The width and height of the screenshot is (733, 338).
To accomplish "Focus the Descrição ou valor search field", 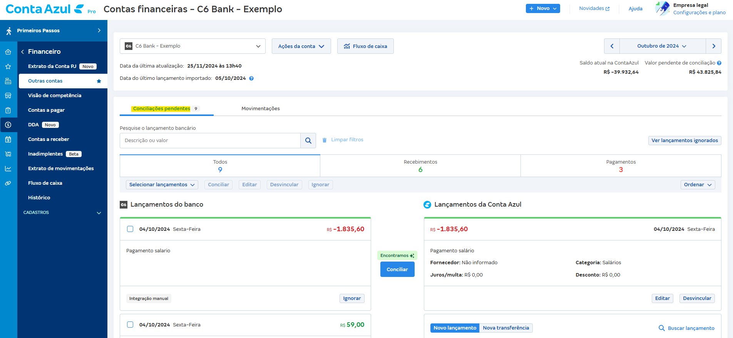I will [210, 141].
